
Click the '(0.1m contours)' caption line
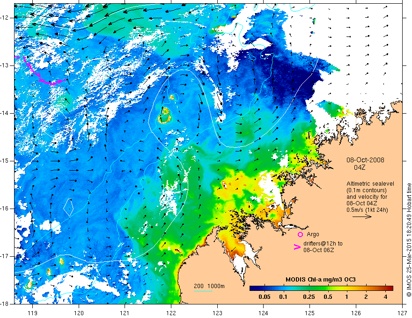coord(367,190)
